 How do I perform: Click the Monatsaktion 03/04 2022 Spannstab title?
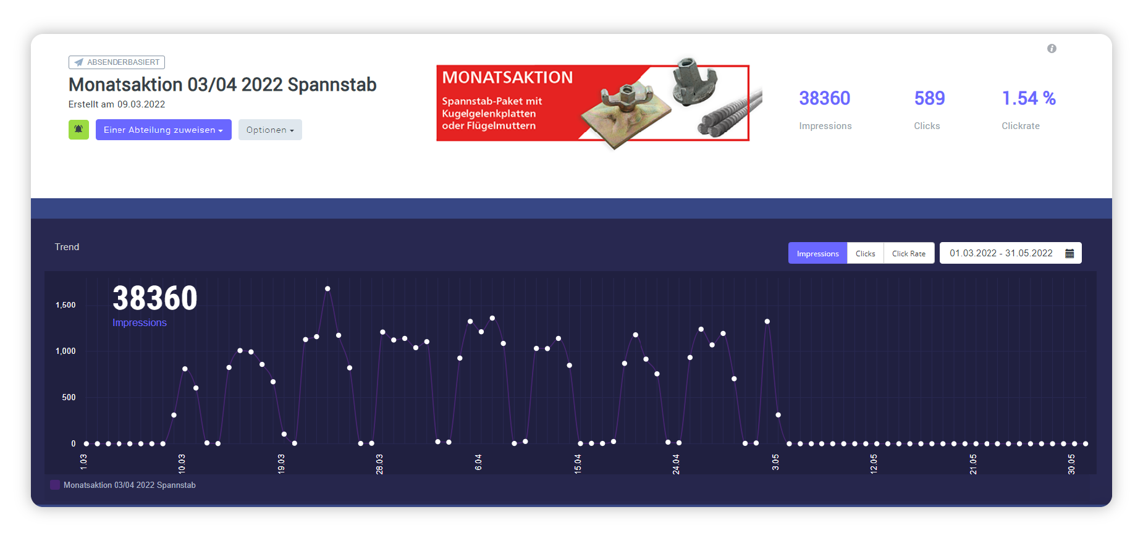click(222, 85)
